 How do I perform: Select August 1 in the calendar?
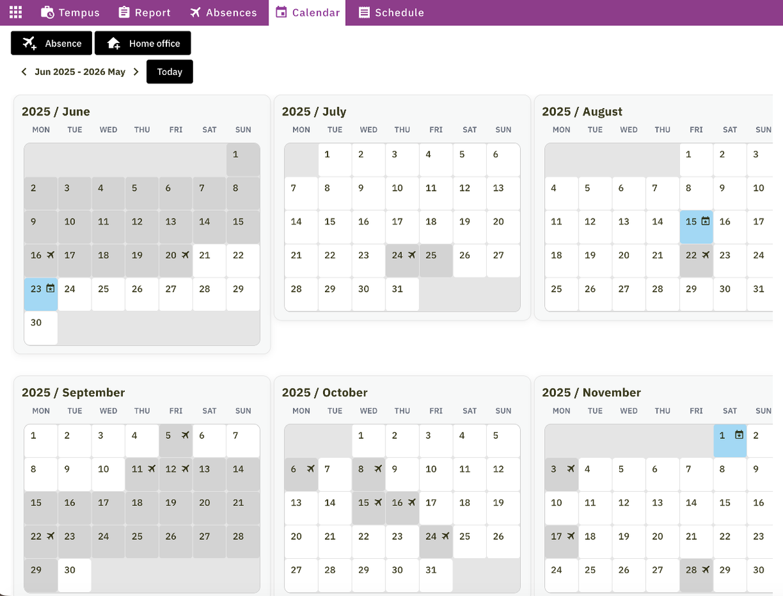point(696,160)
